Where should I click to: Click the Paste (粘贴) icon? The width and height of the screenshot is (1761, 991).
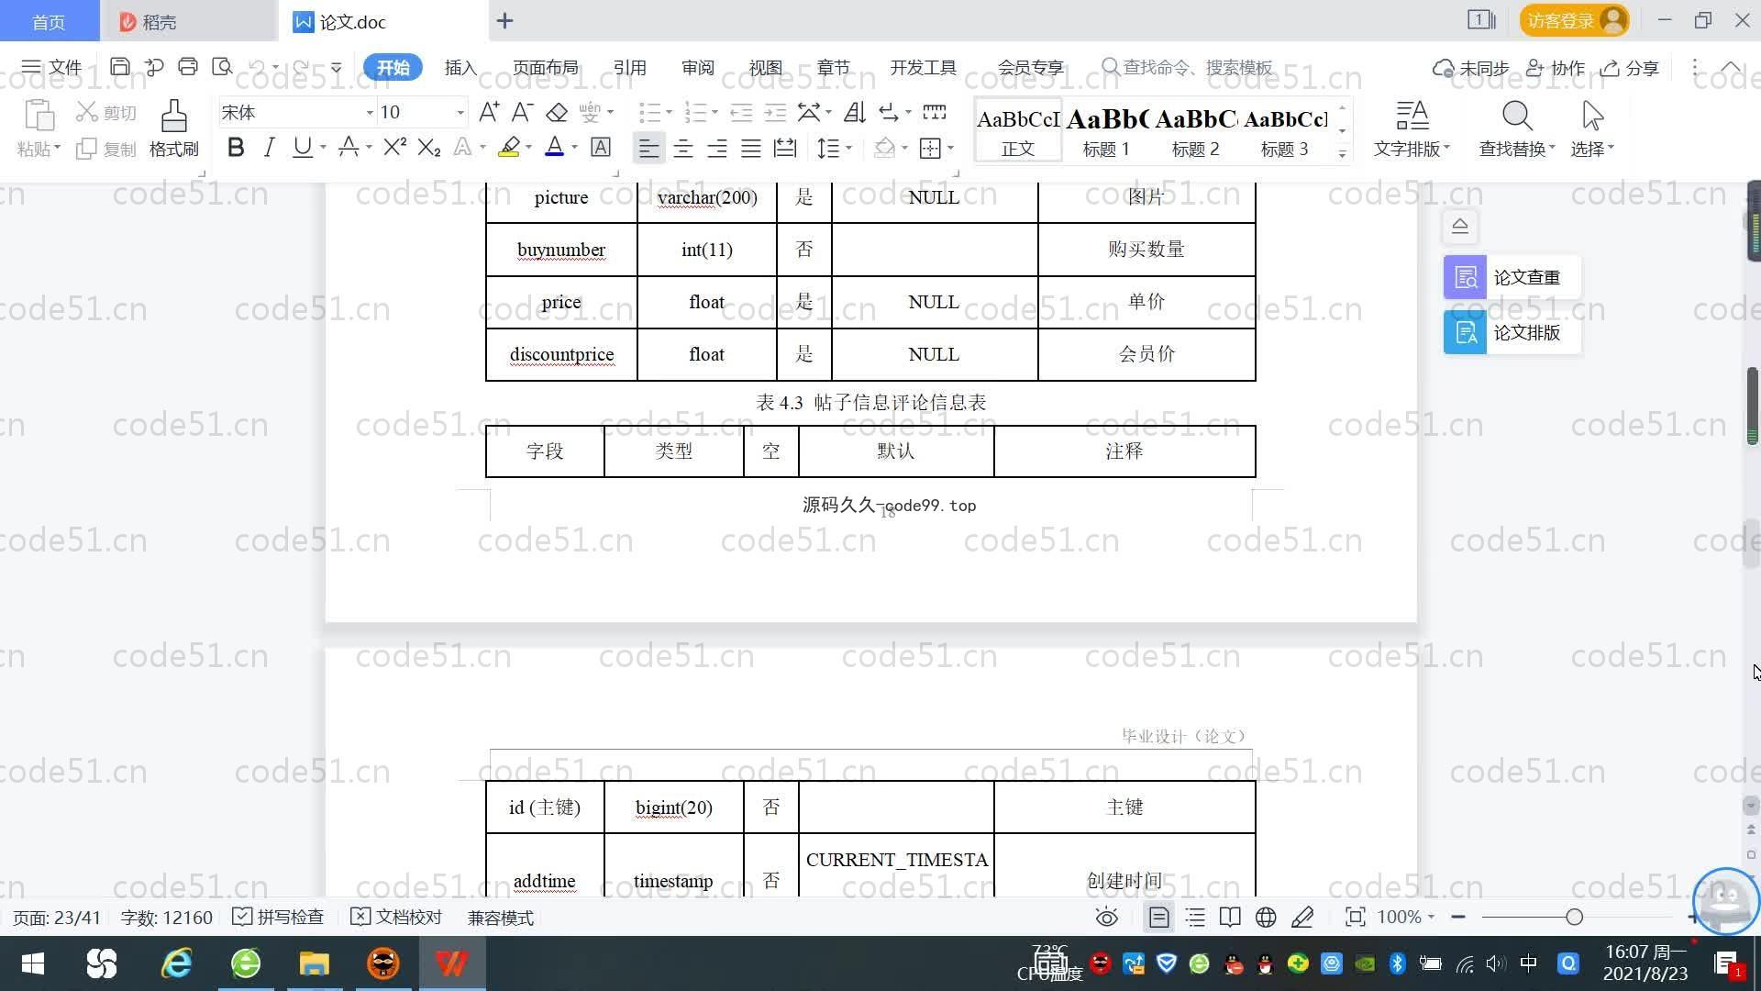pyautogui.click(x=39, y=117)
